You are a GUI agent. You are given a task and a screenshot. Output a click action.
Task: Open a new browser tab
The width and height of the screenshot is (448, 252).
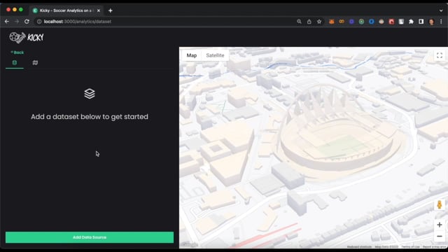point(111,10)
